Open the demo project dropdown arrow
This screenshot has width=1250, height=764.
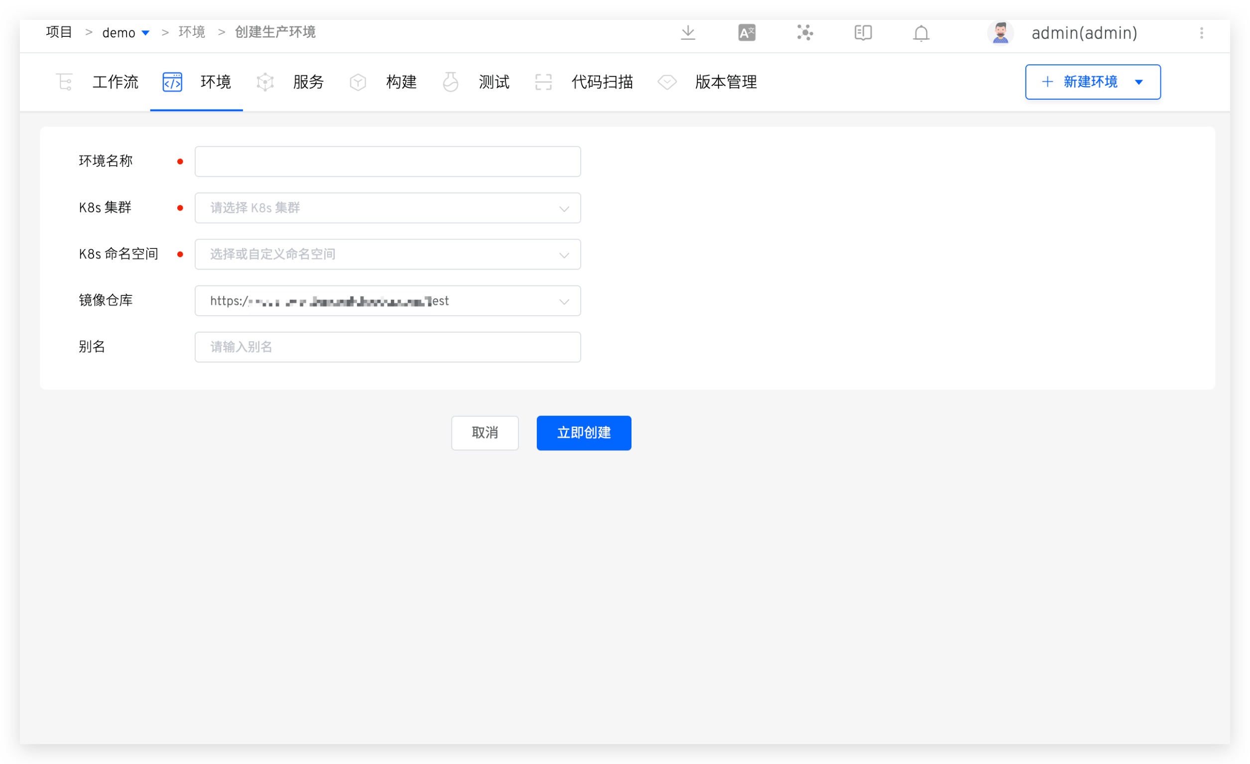point(145,33)
